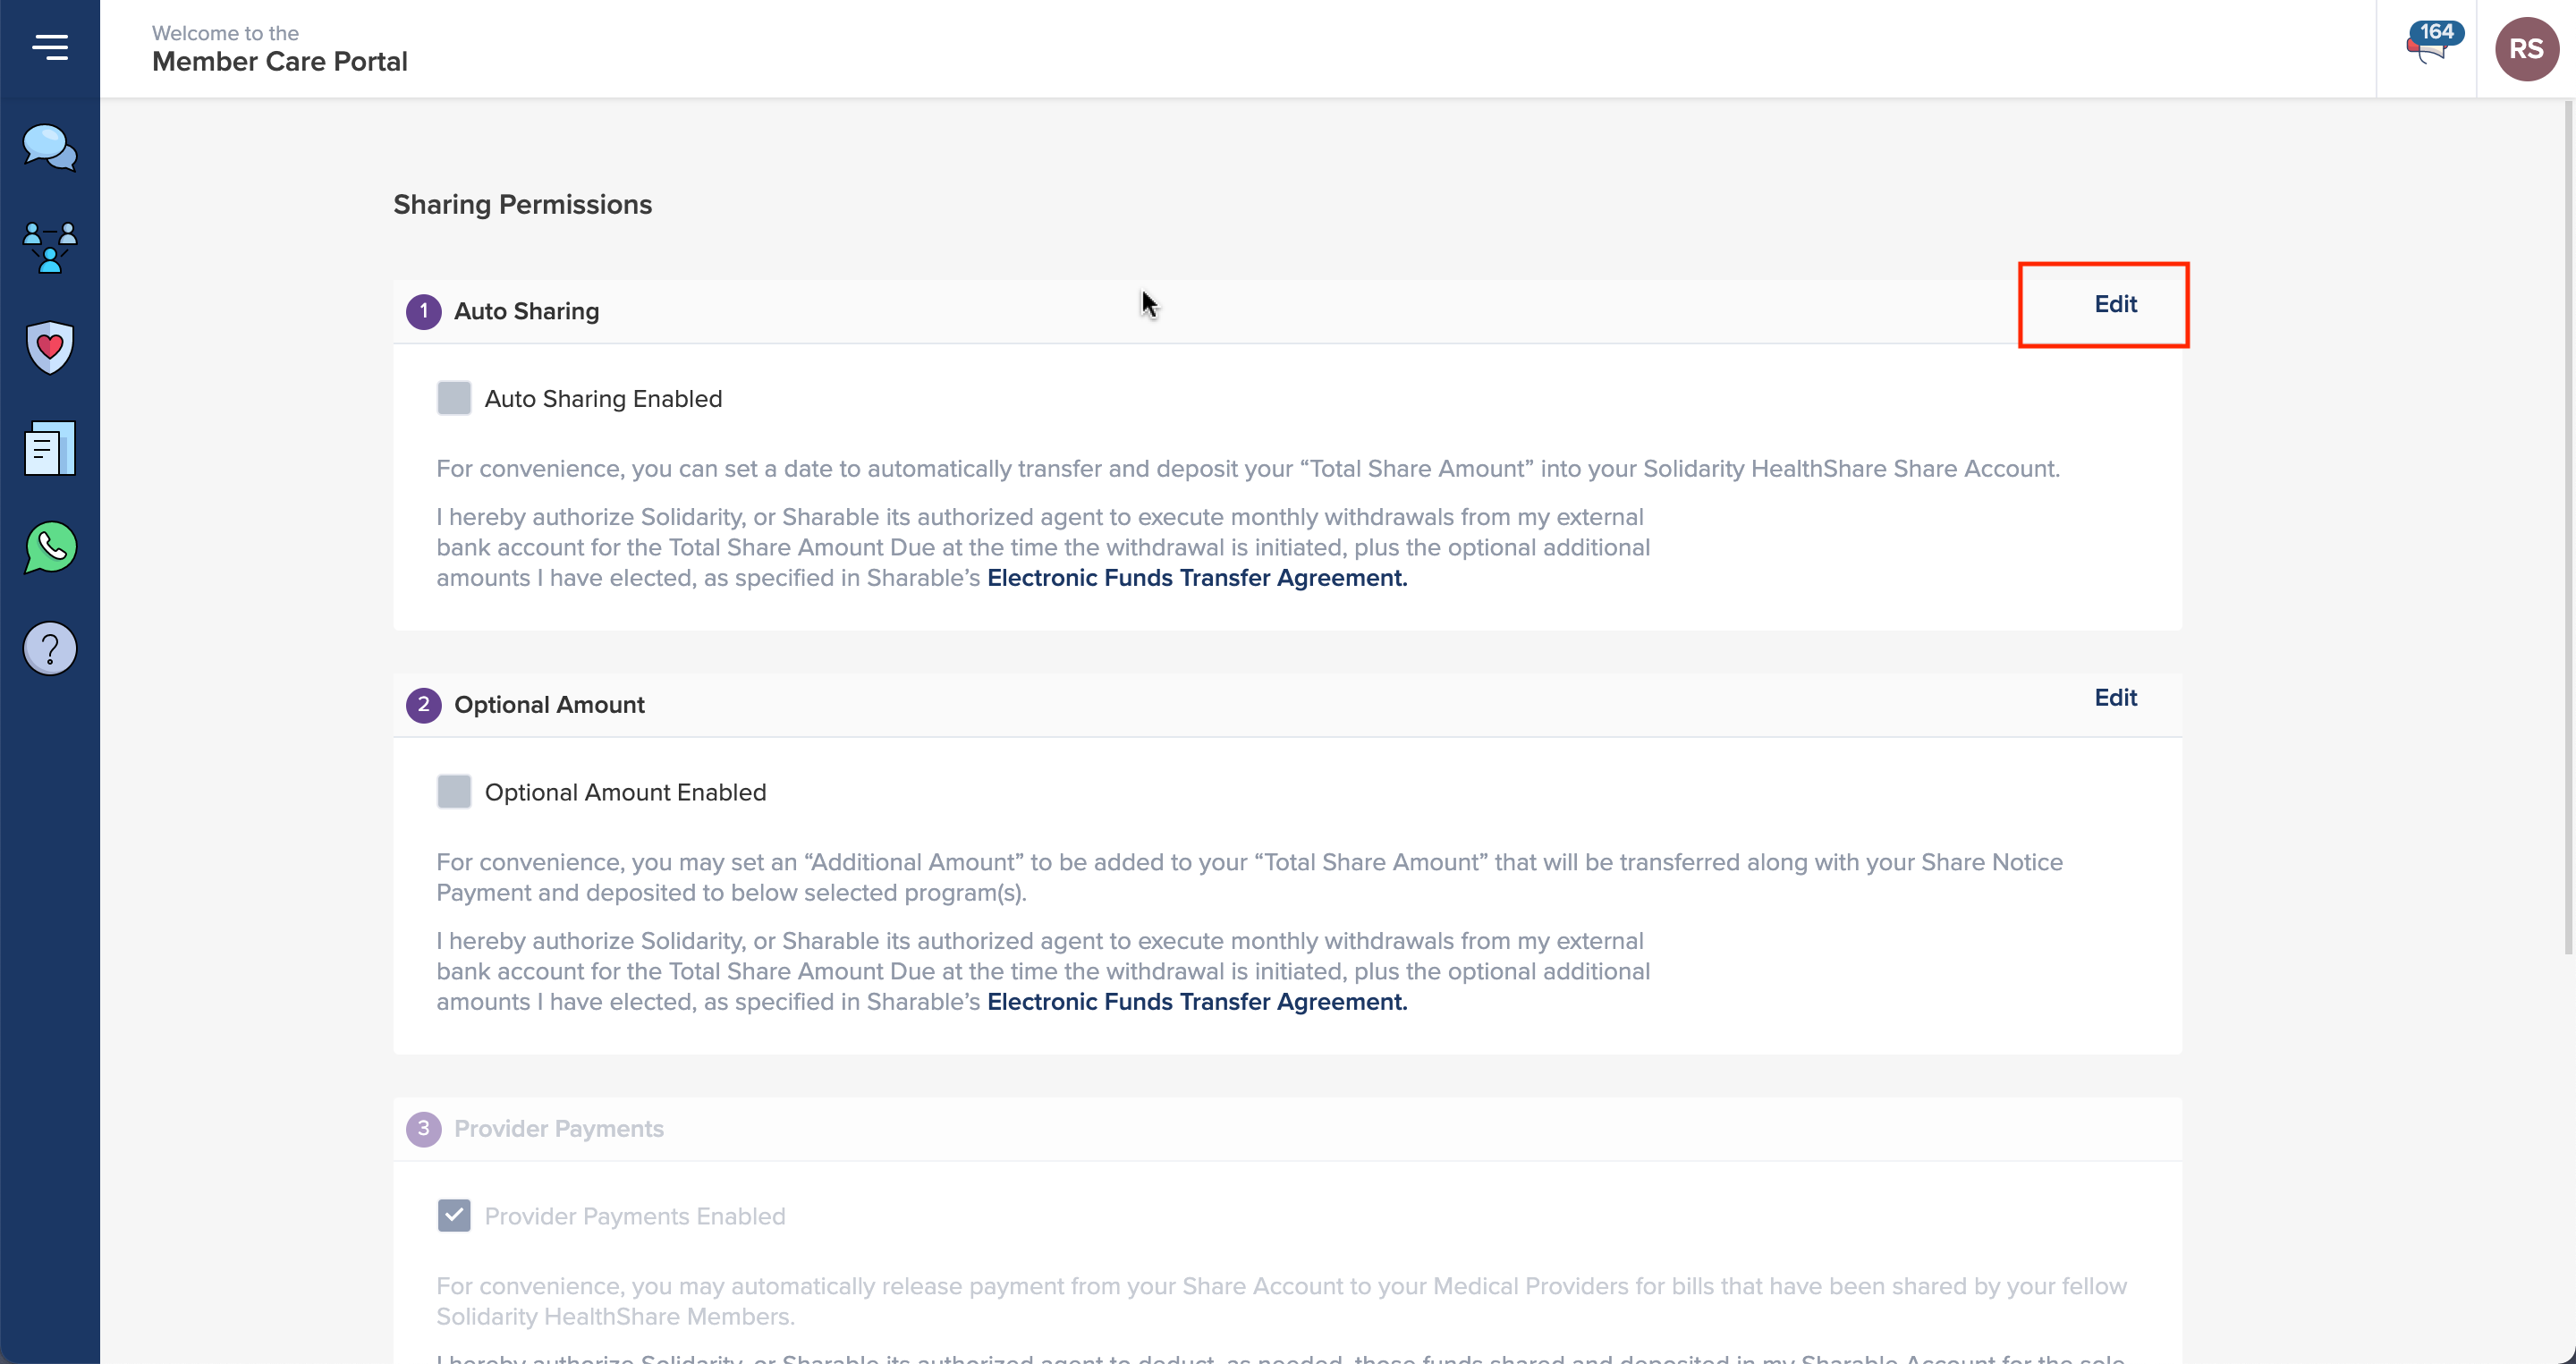
Task: Open the community members sidebar icon
Action: [50, 247]
